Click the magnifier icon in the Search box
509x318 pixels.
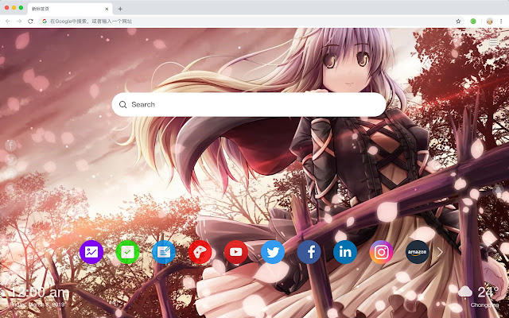click(x=122, y=104)
